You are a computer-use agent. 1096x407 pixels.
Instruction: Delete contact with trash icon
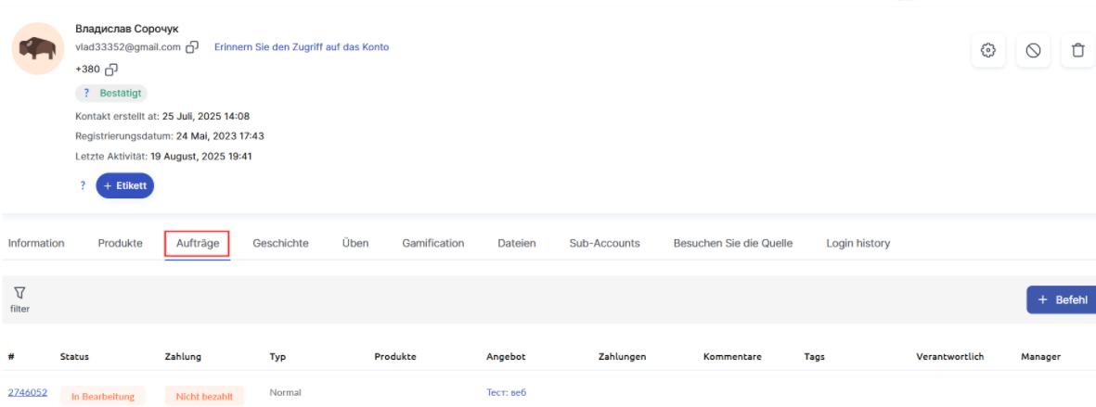tap(1077, 50)
